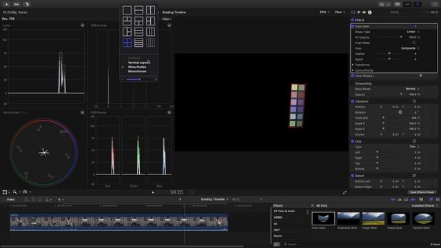The image size is (441, 248).
Task: Select the Image Mask effect thumbnail
Action: 373,218
